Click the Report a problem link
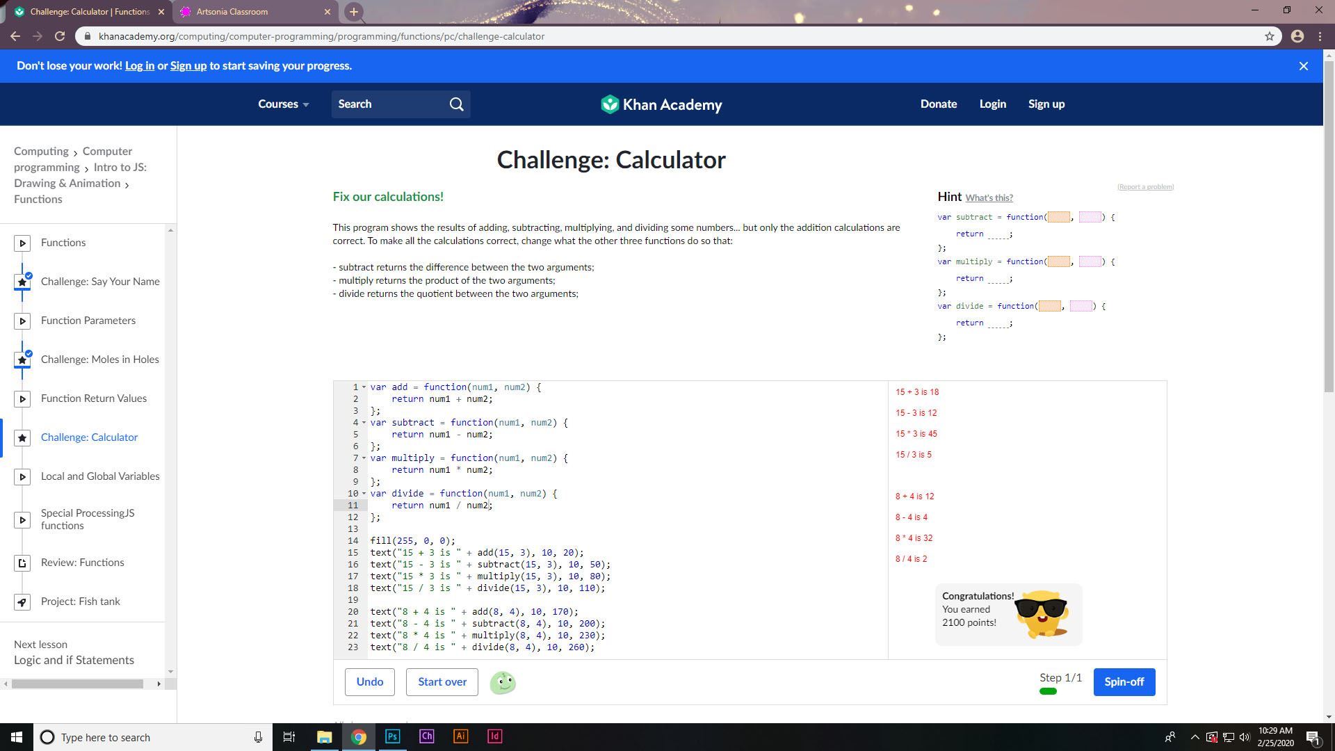The image size is (1335, 751). tap(1144, 187)
